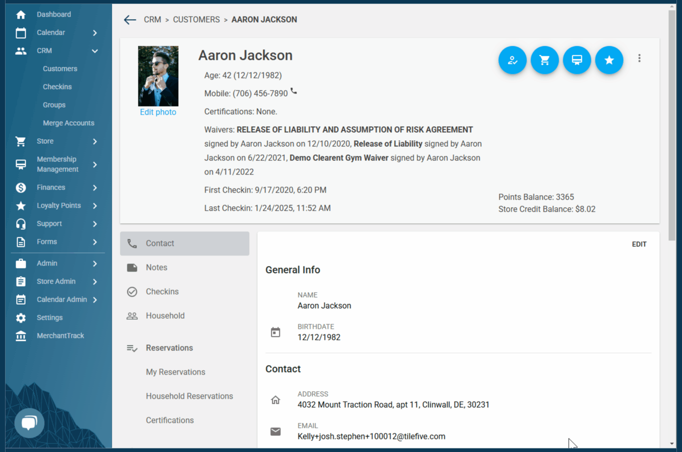
Task: Click the Edit photo link
Action: click(x=158, y=112)
